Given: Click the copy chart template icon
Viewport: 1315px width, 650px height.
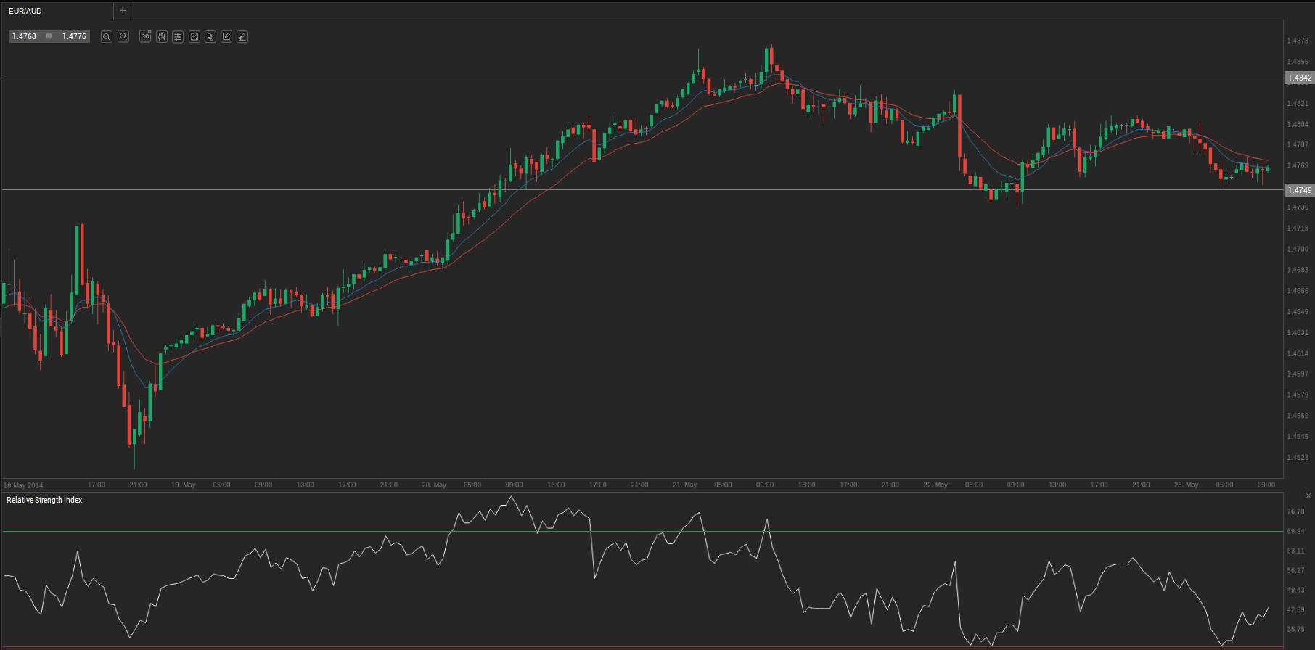Looking at the screenshot, I should [x=210, y=36].
